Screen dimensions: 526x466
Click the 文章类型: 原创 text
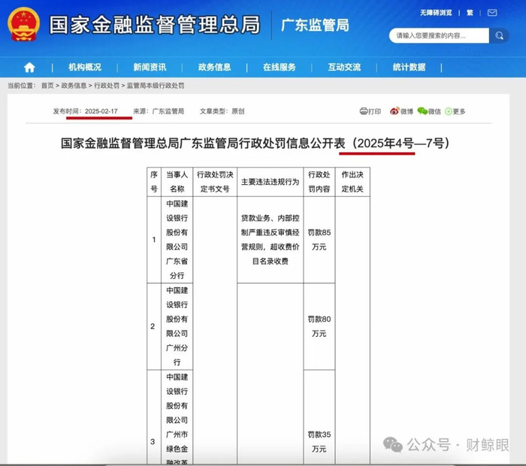[222, 111]
